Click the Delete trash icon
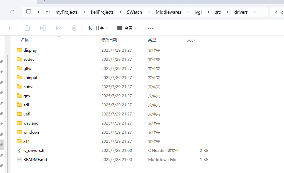The height and width of the screenshot is (173, 284). click(74, 28)
